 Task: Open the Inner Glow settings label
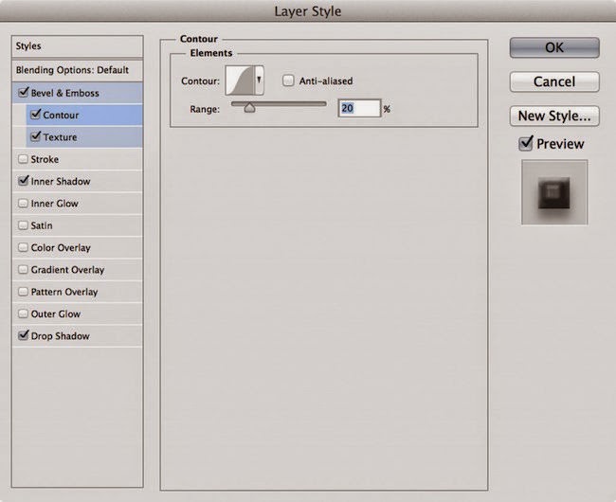click(55, 204)
